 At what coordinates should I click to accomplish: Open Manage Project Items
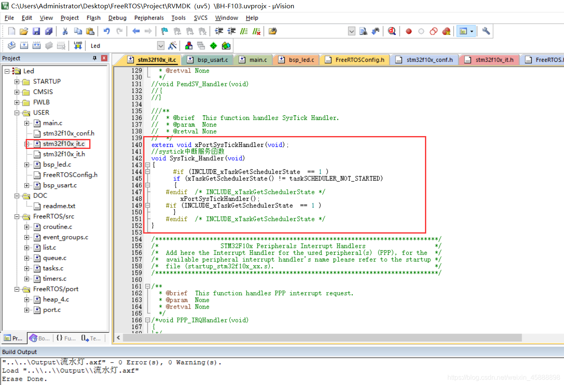coord(189,45)
